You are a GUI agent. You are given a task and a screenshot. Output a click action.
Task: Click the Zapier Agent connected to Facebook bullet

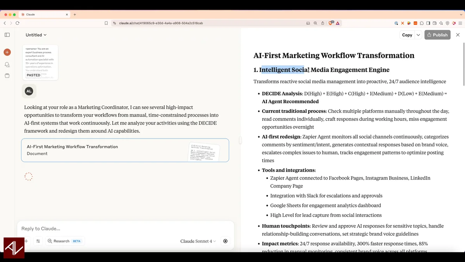pyautogui.click(x=350, y=182)
